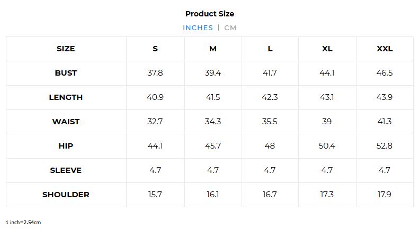The height and width of the screenshot is (230, 419).
Task: Click the BUST row label
Action: coord(66,73)
